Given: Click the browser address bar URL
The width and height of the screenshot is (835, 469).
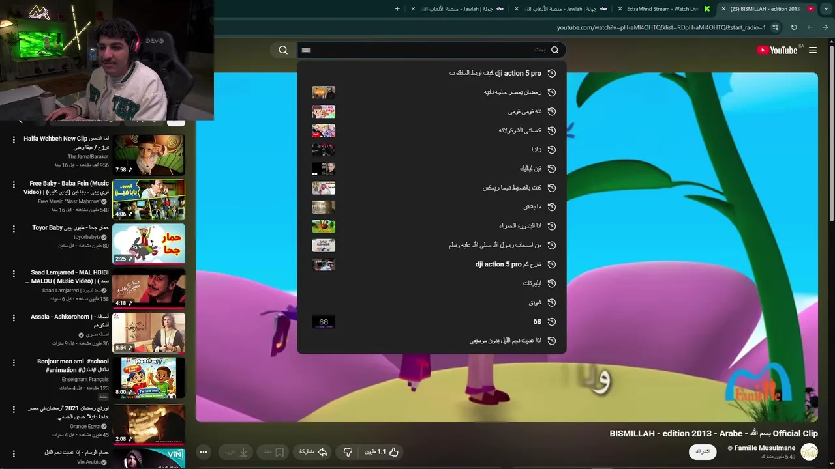Looking at the screenshot, I should click(661, 27).
